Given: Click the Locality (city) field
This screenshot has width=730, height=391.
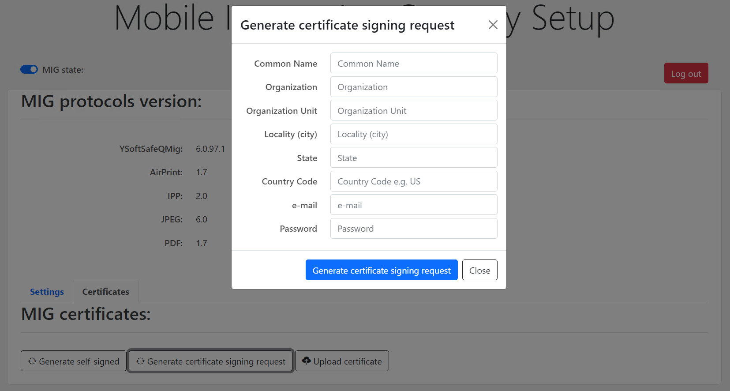Looking at the screenshot, I should (x=413, y=134).
